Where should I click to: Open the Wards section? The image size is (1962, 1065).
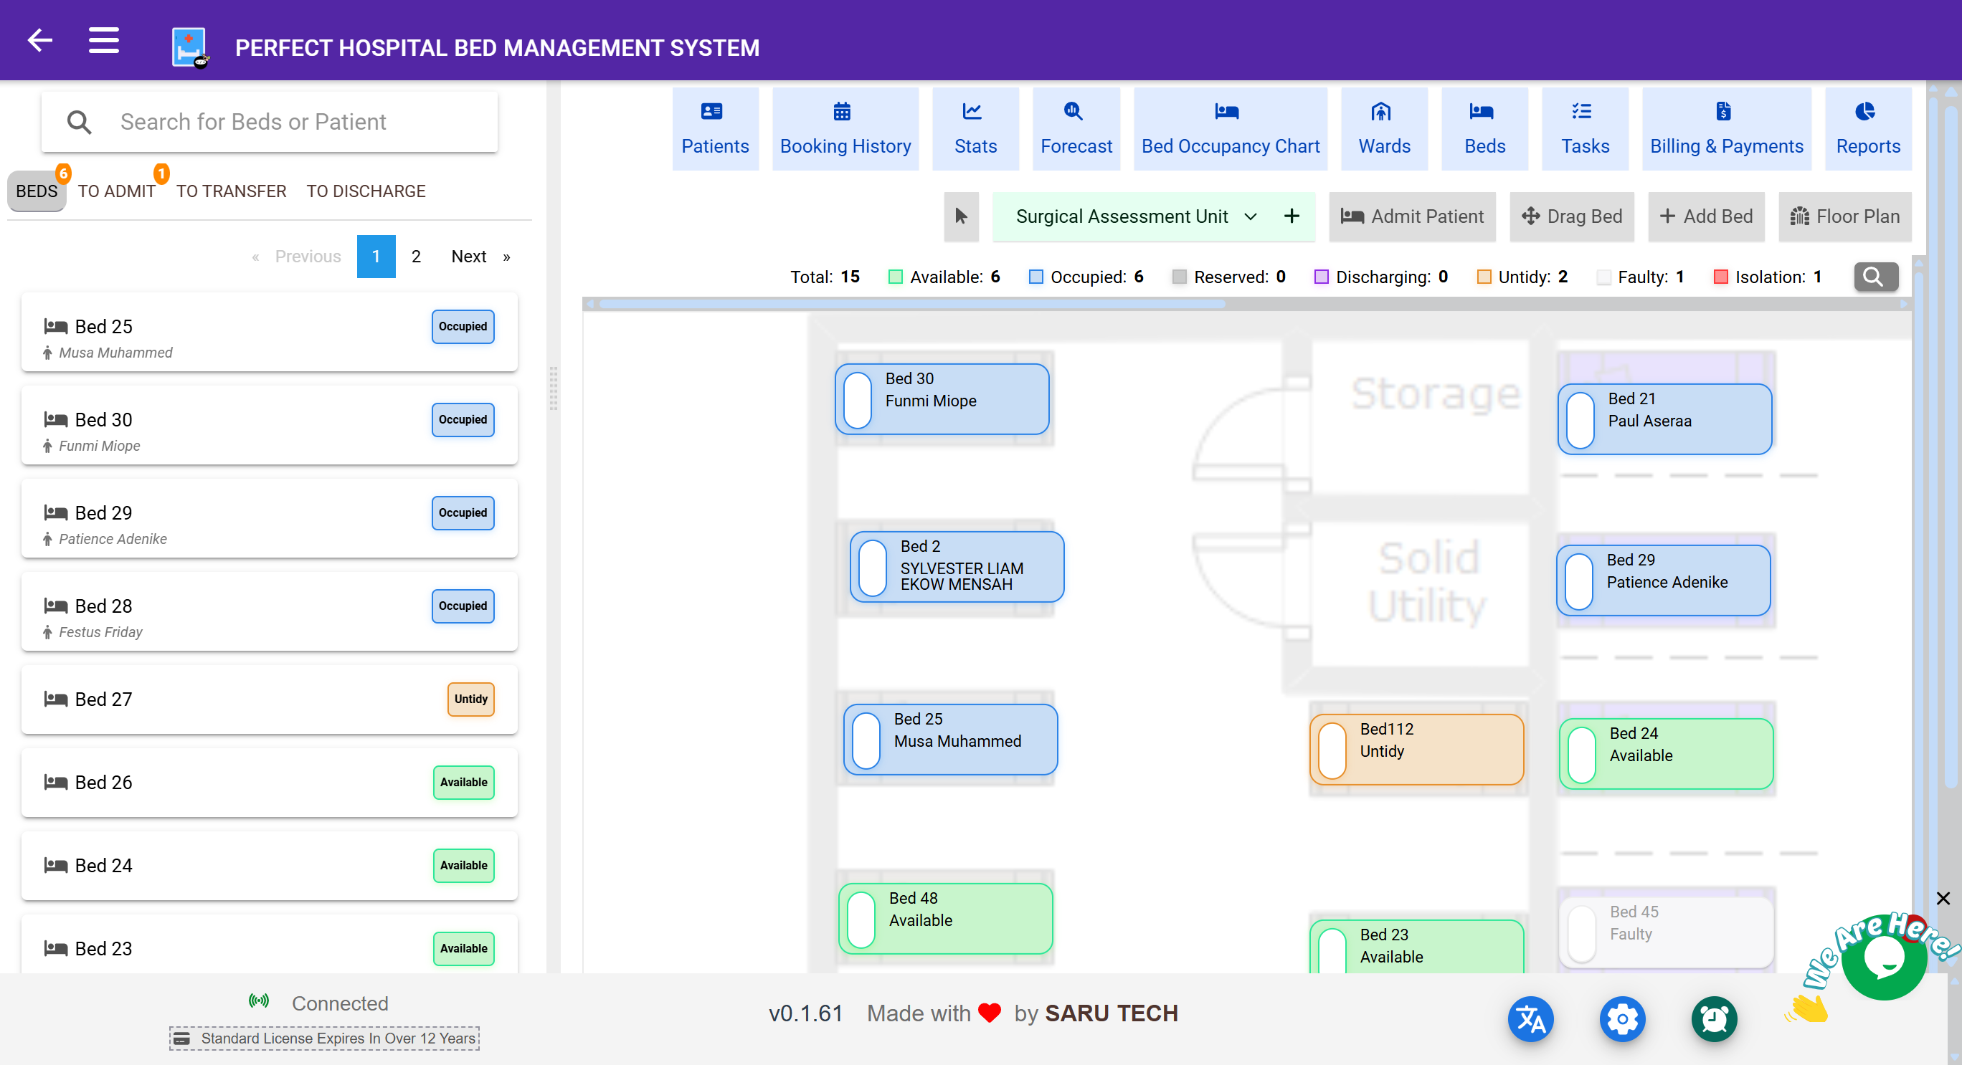pyautogui.click(x=1383, y=129)
